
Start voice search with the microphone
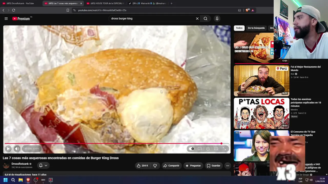click(x=217, y=18)
